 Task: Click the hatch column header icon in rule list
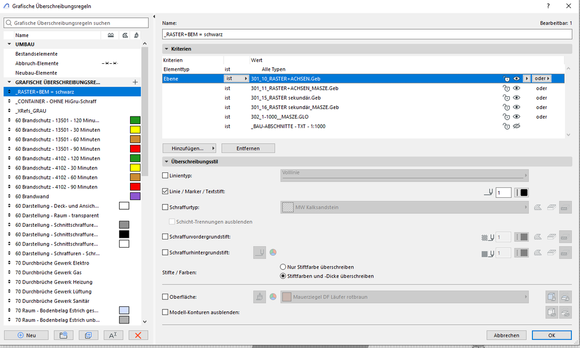click(x=110, y=35)
